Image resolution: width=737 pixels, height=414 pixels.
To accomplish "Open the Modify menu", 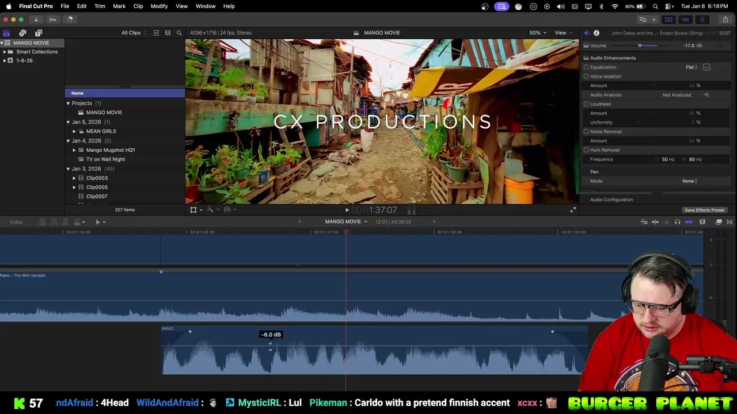I will (x=159, y=6).
